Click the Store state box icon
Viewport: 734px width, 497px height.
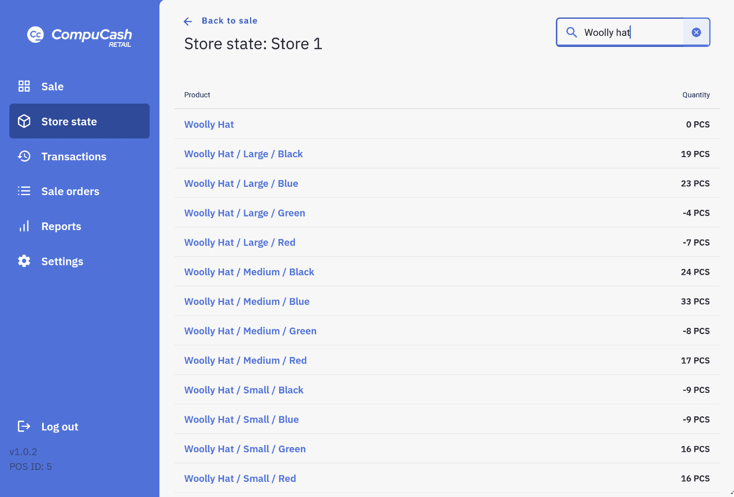24,121
